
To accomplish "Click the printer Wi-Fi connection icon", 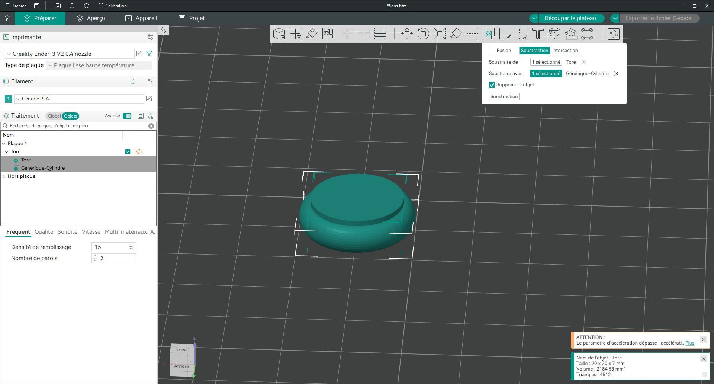I will [149, 54].
